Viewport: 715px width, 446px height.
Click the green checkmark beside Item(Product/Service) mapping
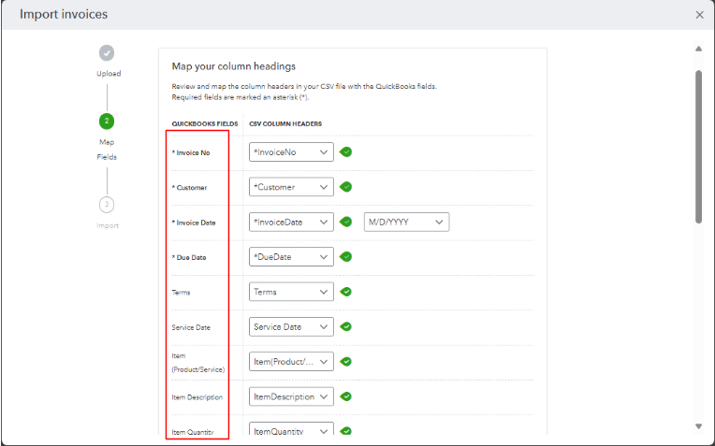(x=346, y=362)
